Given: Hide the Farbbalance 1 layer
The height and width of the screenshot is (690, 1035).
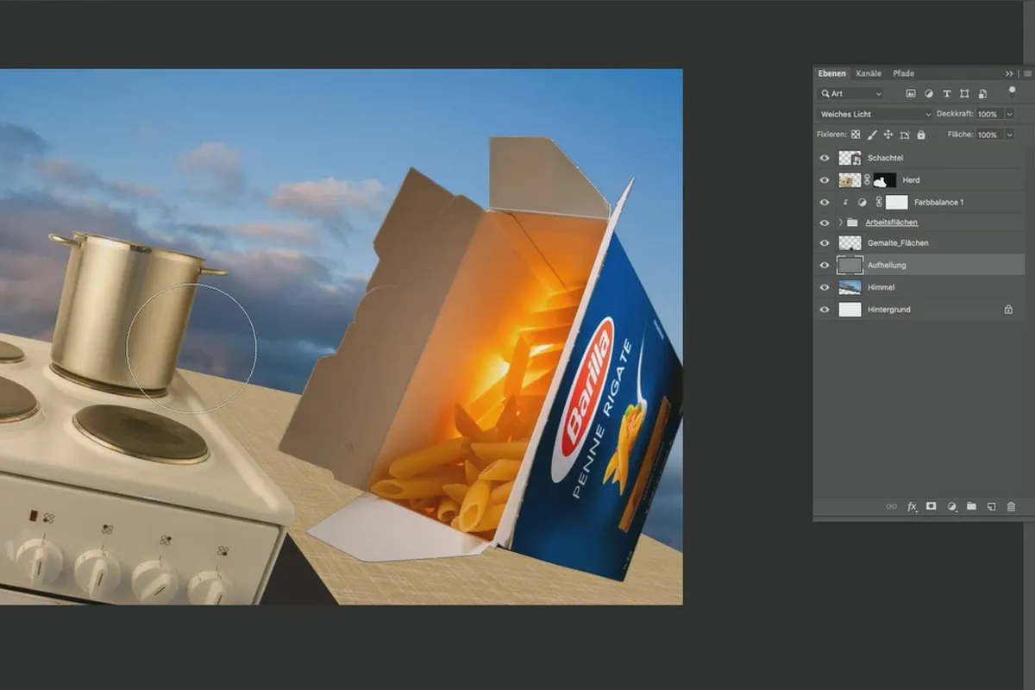Looking at the screenshot, I should click(x=825, y=202).
